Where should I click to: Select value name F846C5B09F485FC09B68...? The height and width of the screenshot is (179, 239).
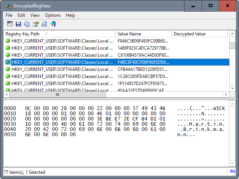pyautogui.click(x=143, y=41)
